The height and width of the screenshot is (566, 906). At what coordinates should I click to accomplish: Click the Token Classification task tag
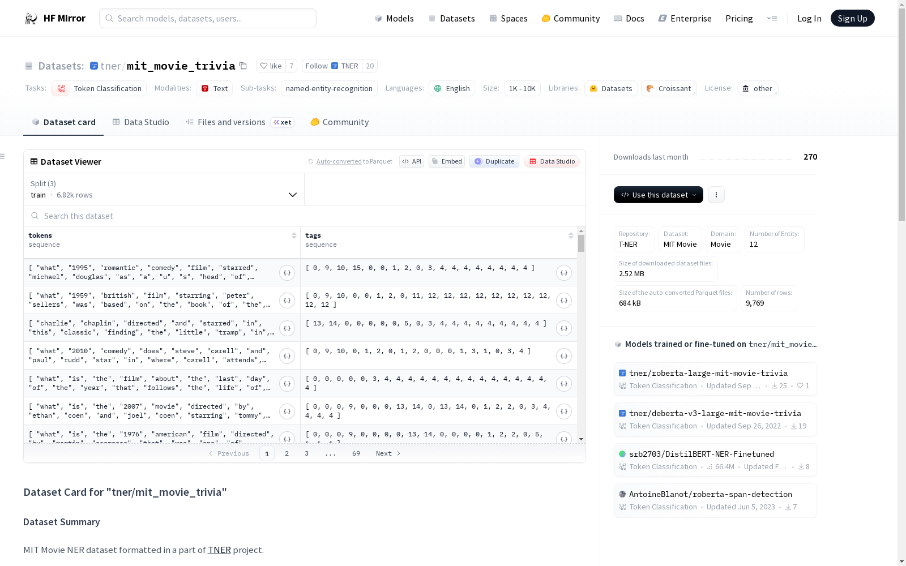99,88
